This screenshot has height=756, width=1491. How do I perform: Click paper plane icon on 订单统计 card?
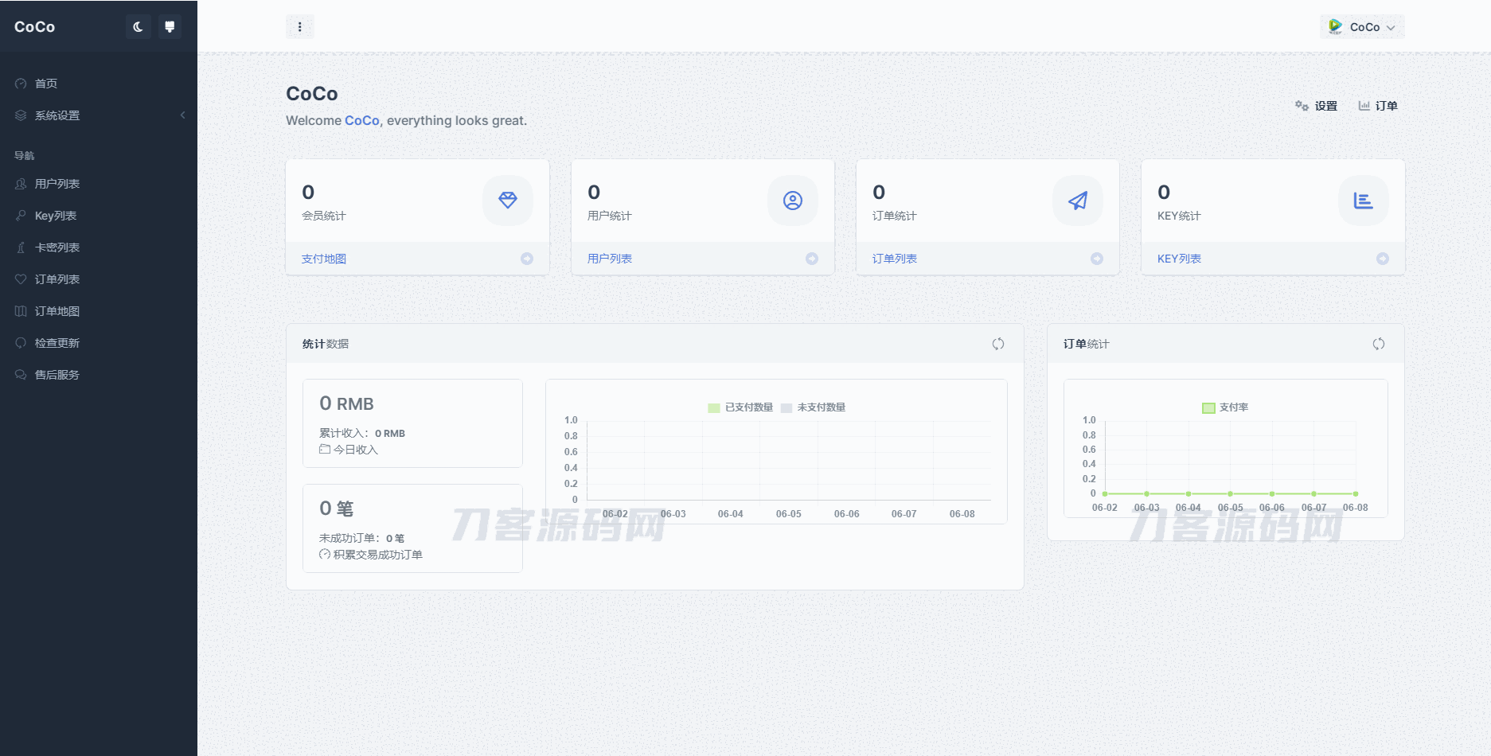coord(1077,201)
